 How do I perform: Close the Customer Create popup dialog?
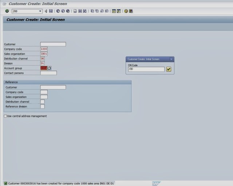(x=171, y=59)
